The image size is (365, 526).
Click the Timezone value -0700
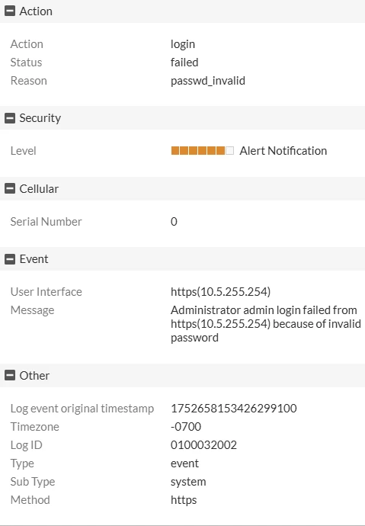[x=186, y=427]
